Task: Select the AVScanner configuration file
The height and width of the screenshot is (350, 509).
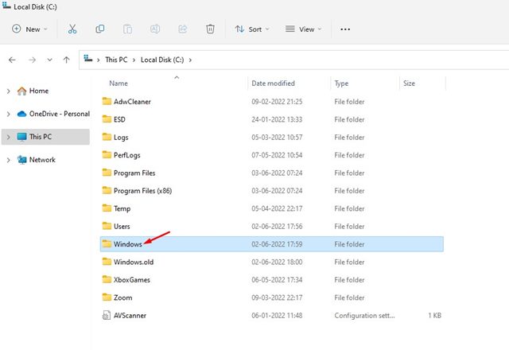Action: [x=130, y=315]
